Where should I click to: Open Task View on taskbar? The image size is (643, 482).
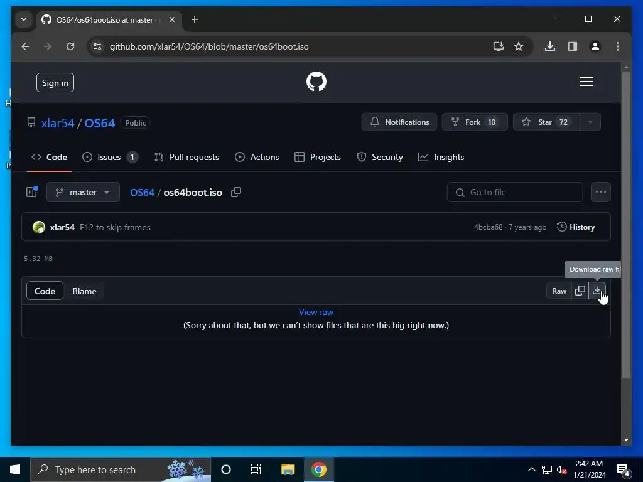click(x=256, y=469)
